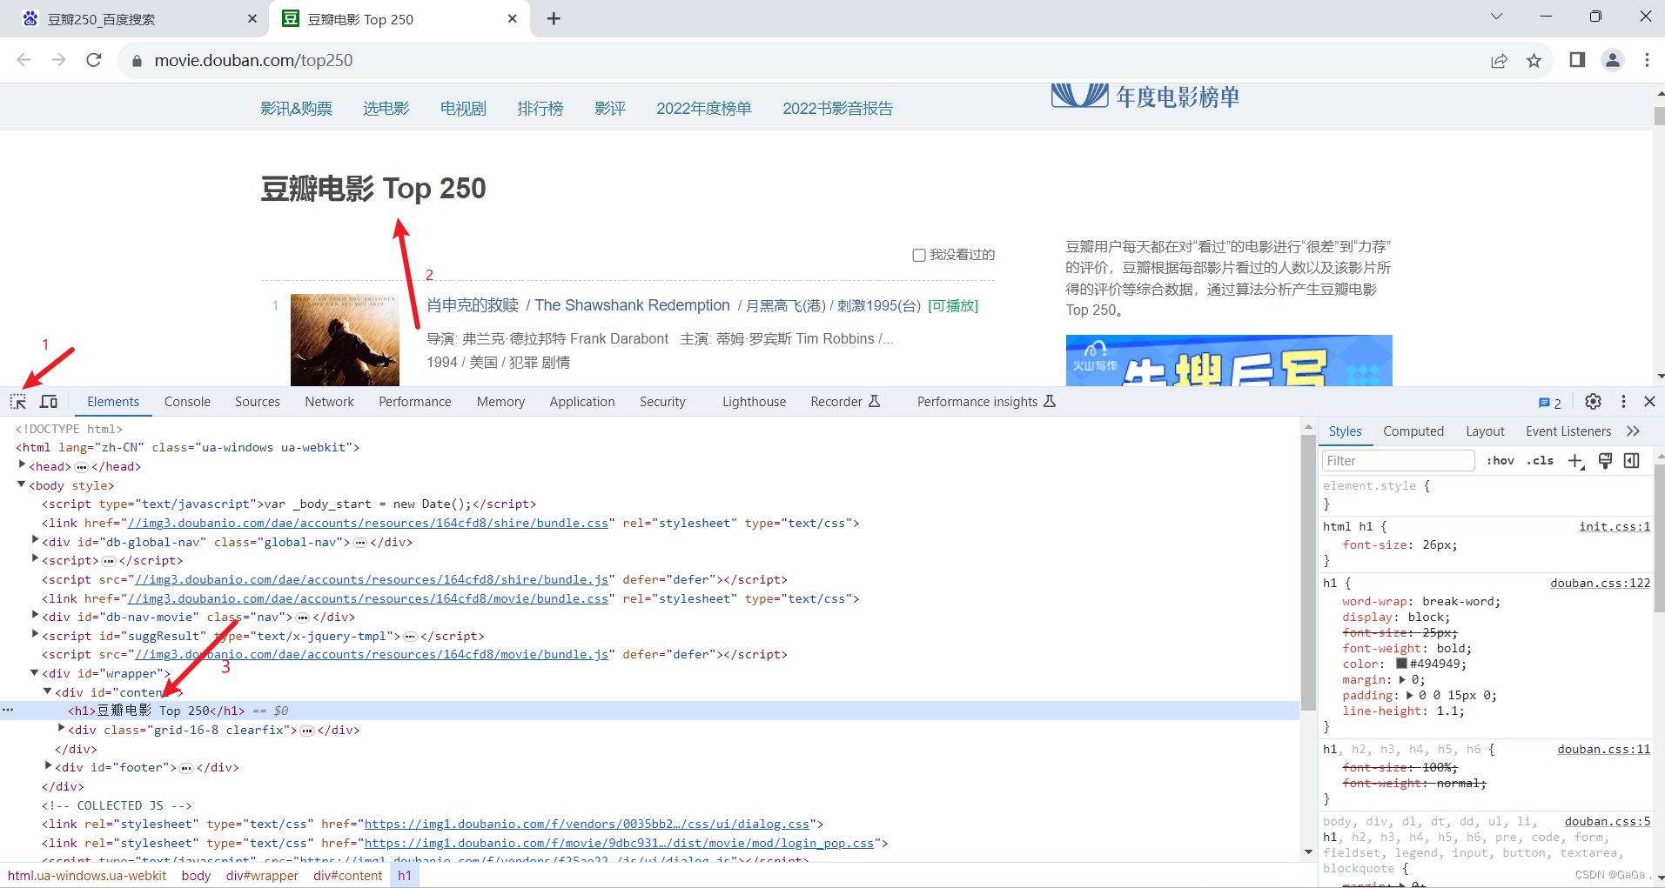The image size is (1665, 888).
Task: Open the dialog.css stylesheet link
Action: [x=587, y=824]
